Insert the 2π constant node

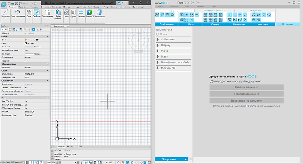point(259,15)
